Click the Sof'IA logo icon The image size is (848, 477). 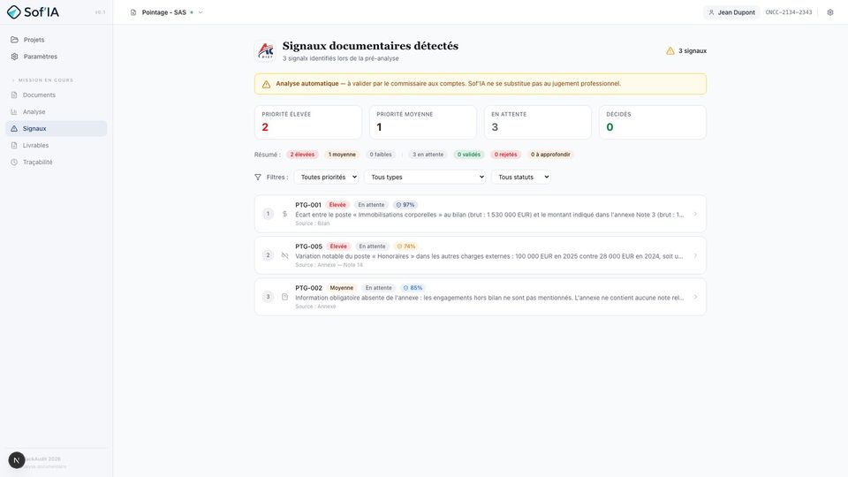[14, 11]
